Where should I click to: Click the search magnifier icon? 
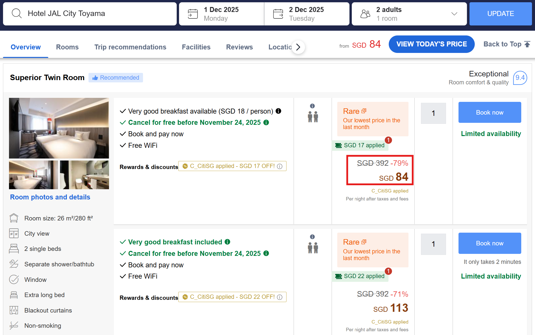click(16, 13)
